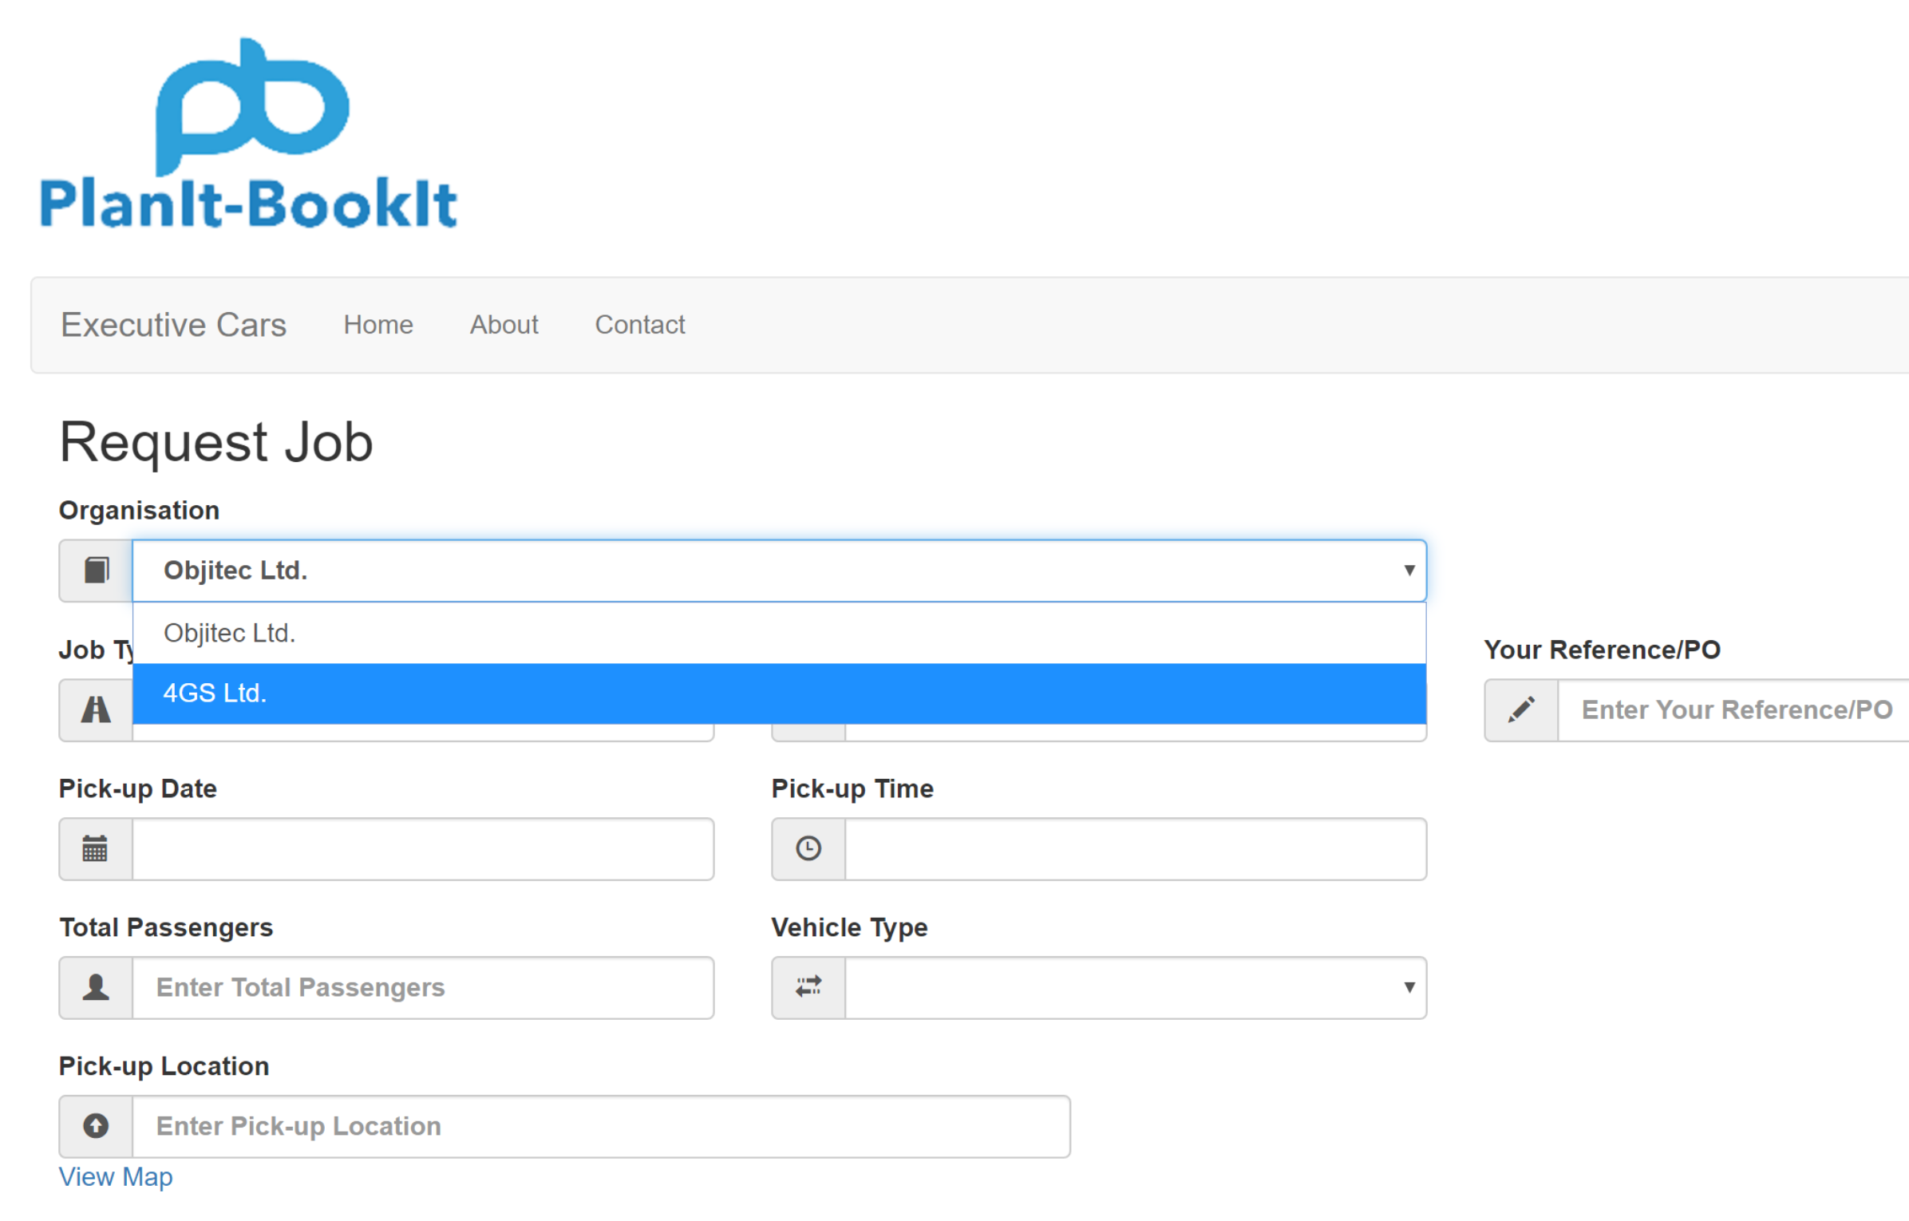Select Objitec Ltd. from the dropdown list
The image size is (1909, 1221).
click(x=780, y=633)
